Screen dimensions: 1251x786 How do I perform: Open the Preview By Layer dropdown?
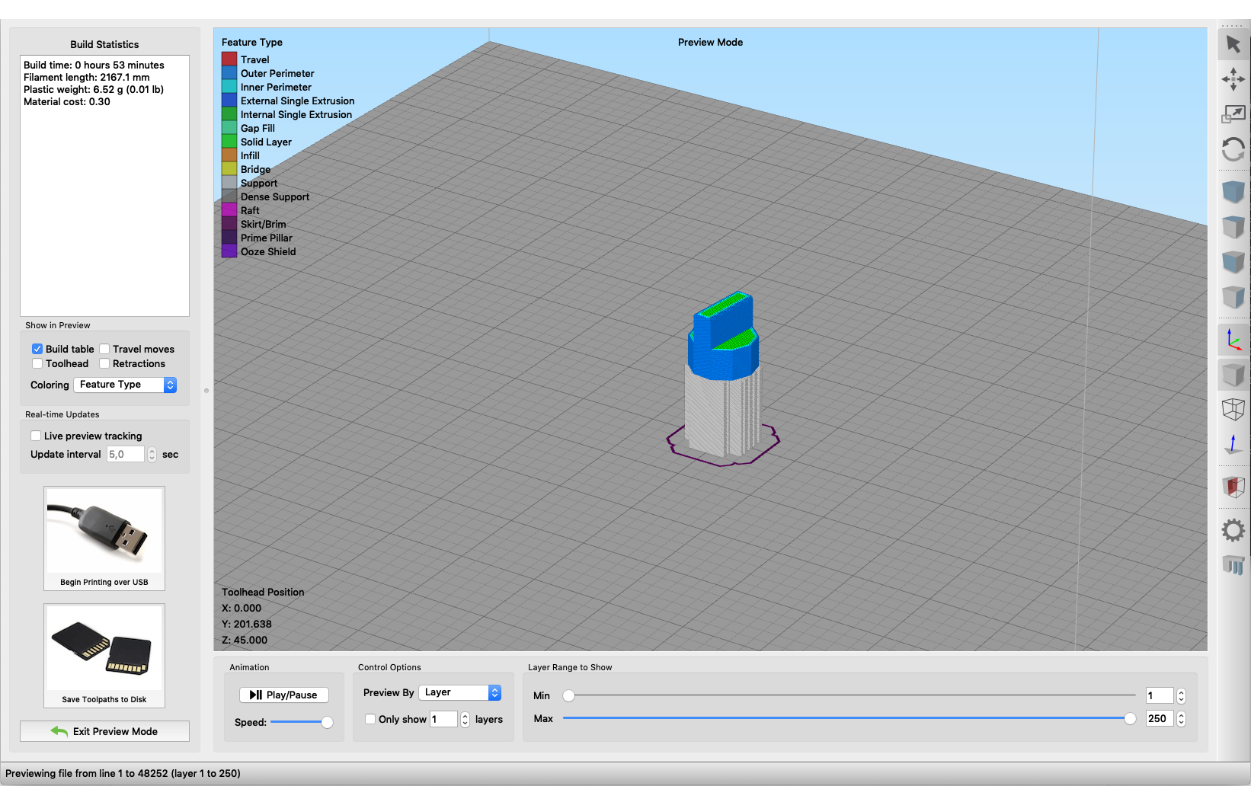point(459,692)
